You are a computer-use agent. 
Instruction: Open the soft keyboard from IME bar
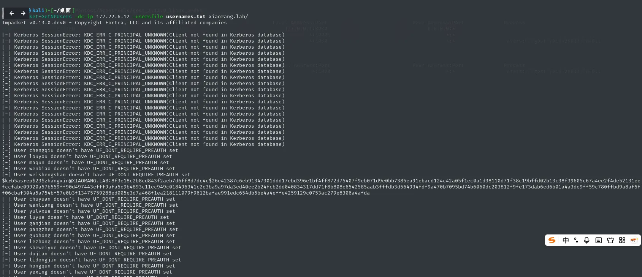[598, 240]
